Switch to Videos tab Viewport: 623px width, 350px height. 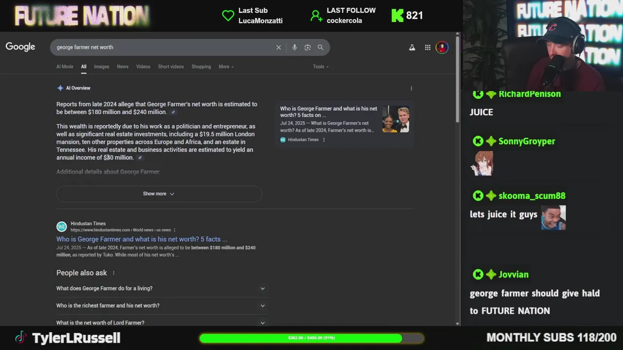(x=143, y=67)
